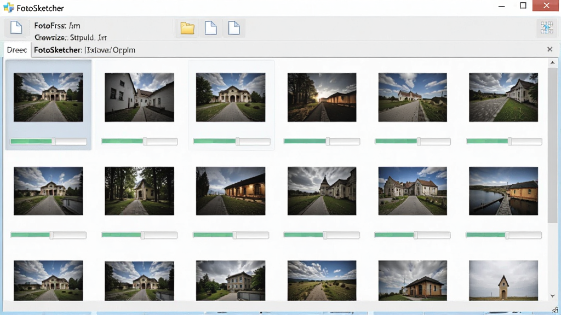Select the tiny chapel in empty field thumbnail
This screenshot has width=561, height=315.
[x=503, y=281]
